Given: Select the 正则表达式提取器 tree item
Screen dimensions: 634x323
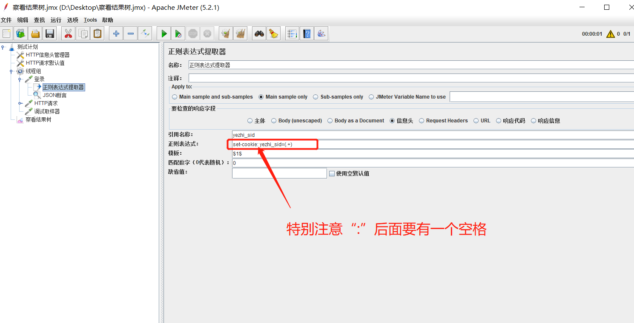Looking at the screenshot, I should click(x=63, y=87).
